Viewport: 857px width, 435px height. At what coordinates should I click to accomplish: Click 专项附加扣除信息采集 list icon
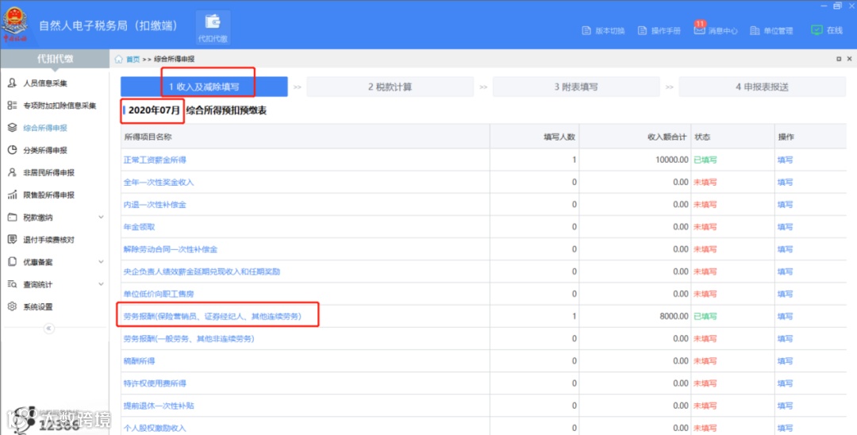(x=12, y=106)
